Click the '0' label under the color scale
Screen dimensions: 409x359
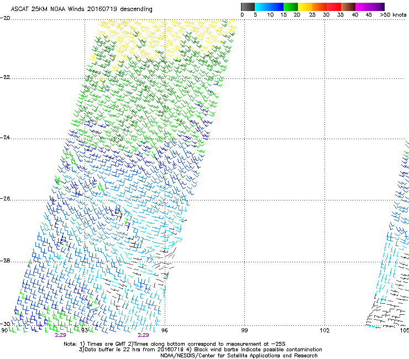point(242,15)
